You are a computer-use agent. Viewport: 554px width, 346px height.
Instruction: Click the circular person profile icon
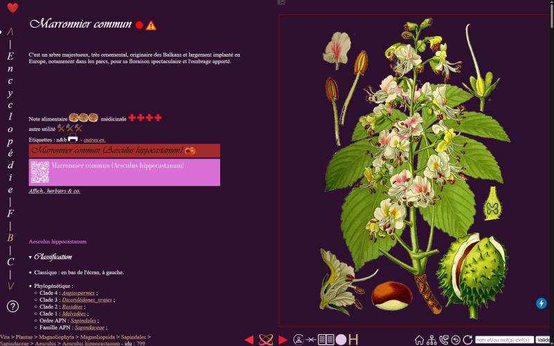coord(298,340)
